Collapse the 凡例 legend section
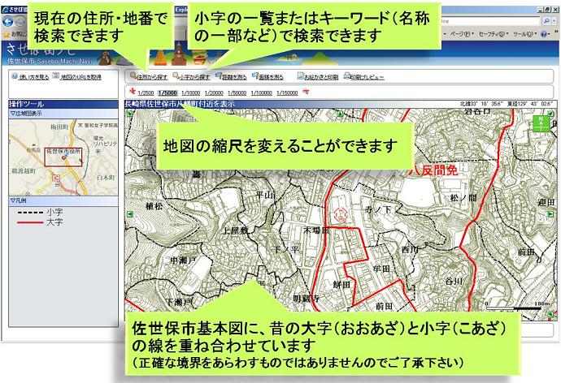Screen dimensions: 561x383 click(63, 201)
